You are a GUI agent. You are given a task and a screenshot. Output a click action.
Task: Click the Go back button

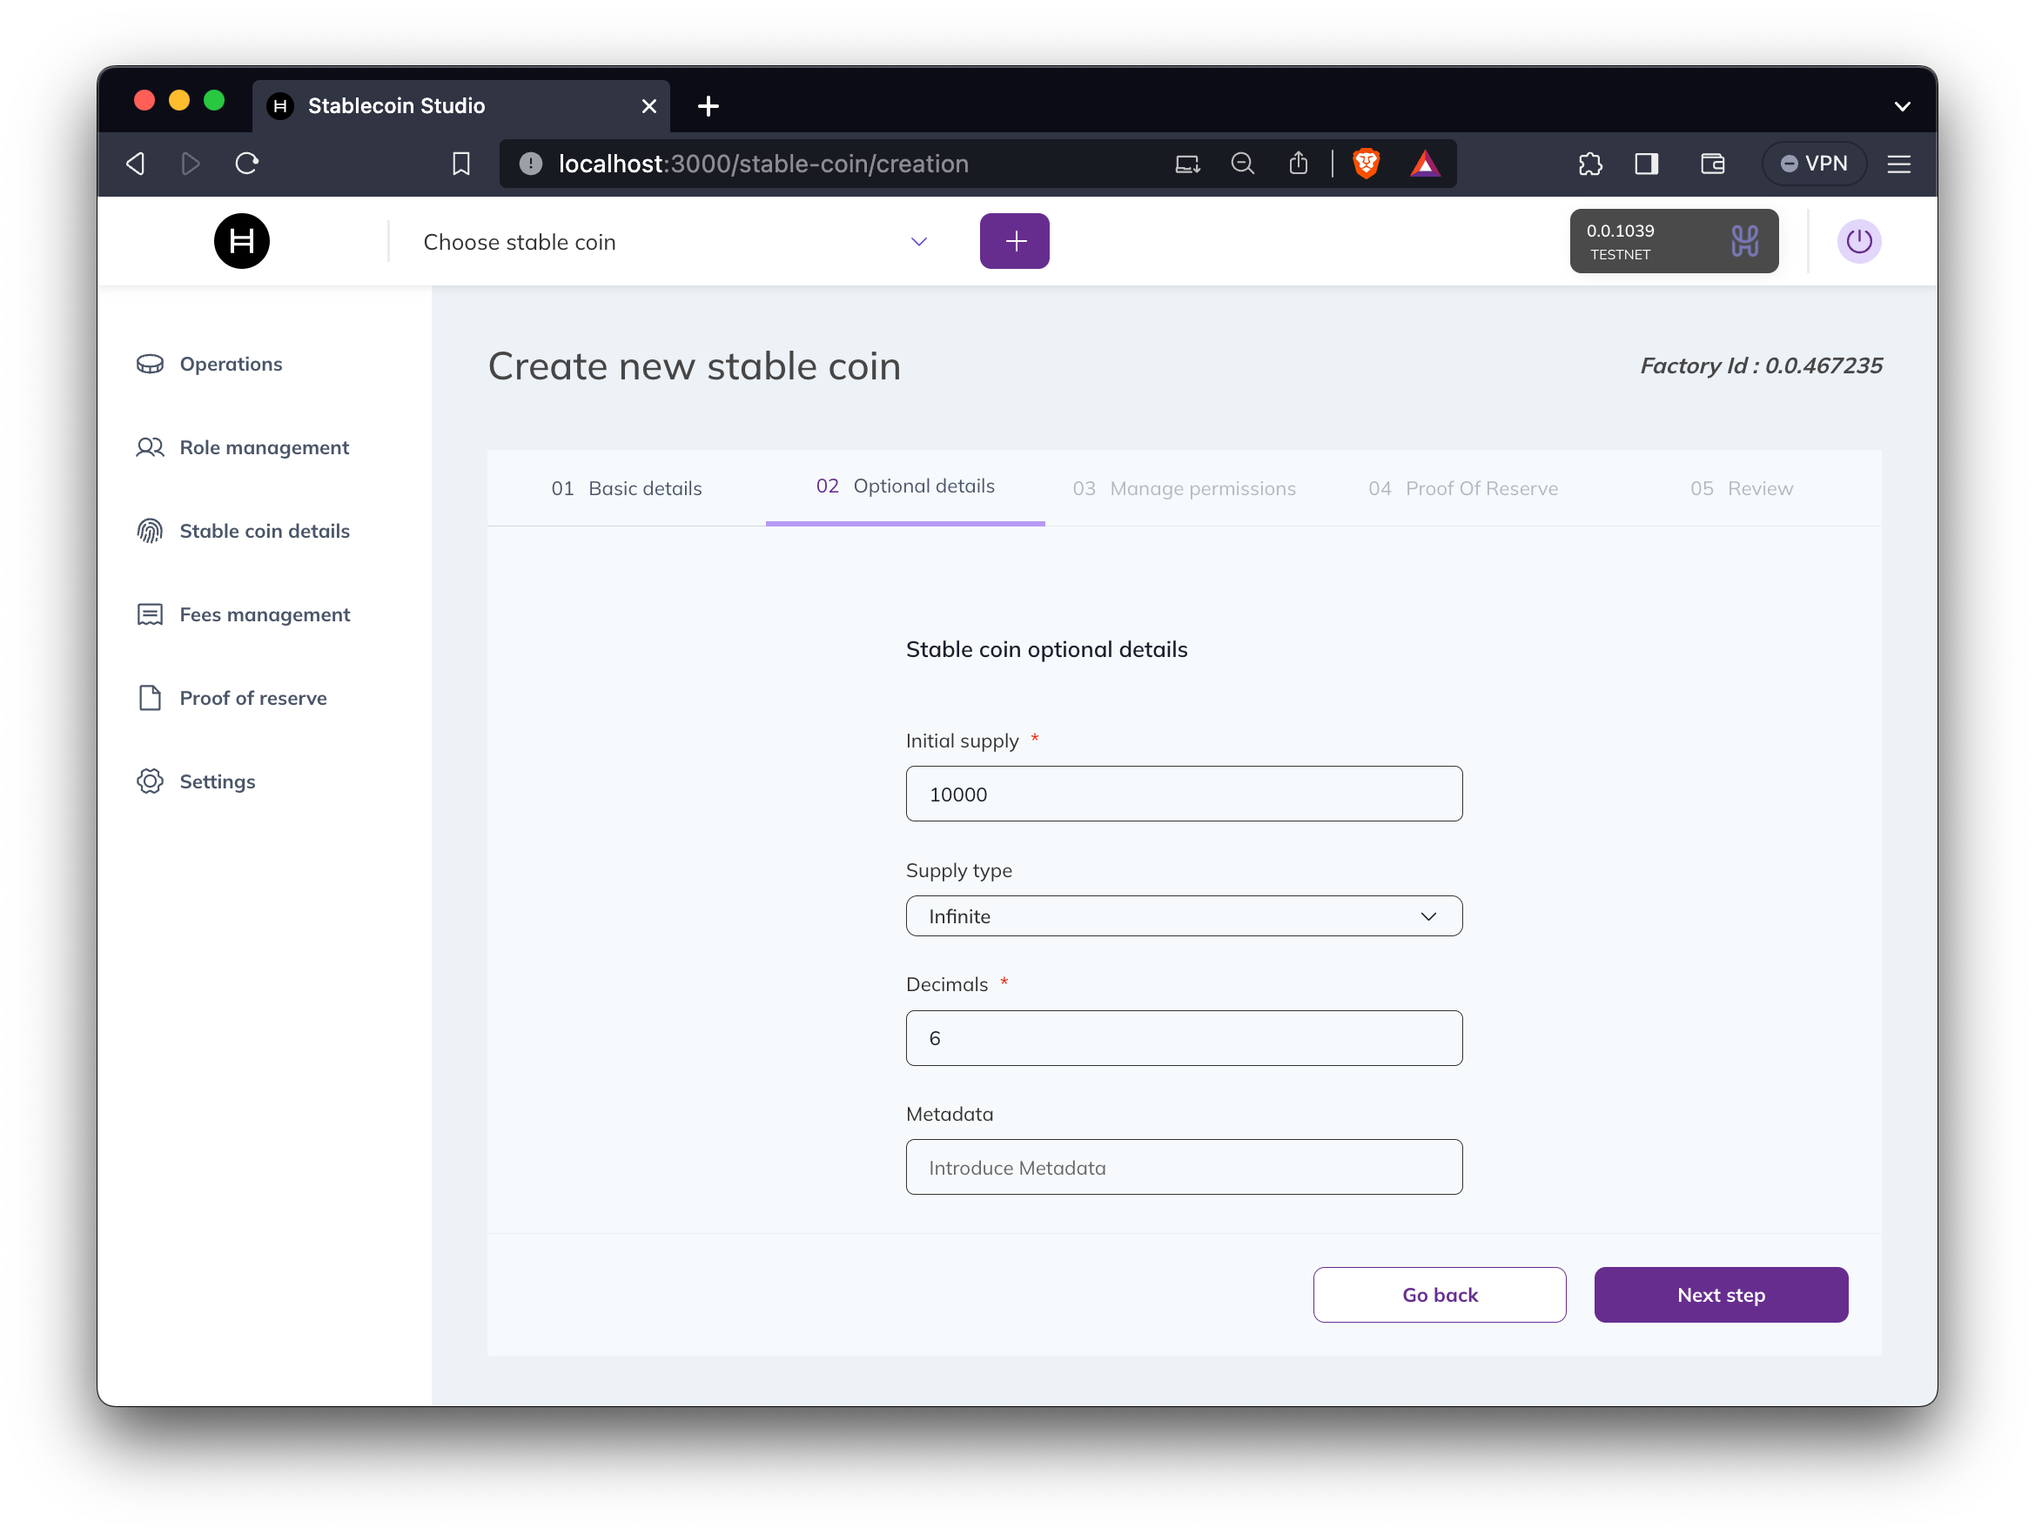(x=1439, y=1295)
